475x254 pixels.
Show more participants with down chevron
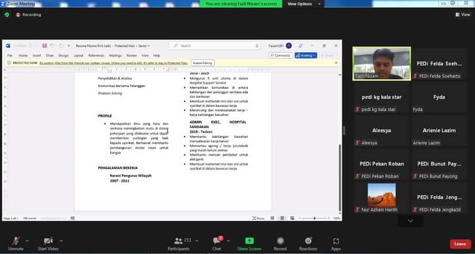(x=410, y=221)
